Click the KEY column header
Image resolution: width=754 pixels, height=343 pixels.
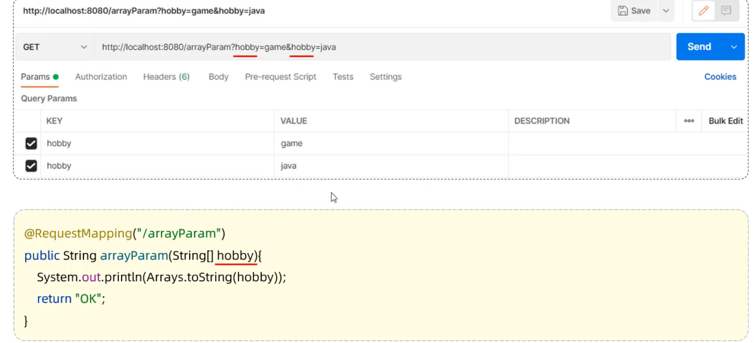54,121
